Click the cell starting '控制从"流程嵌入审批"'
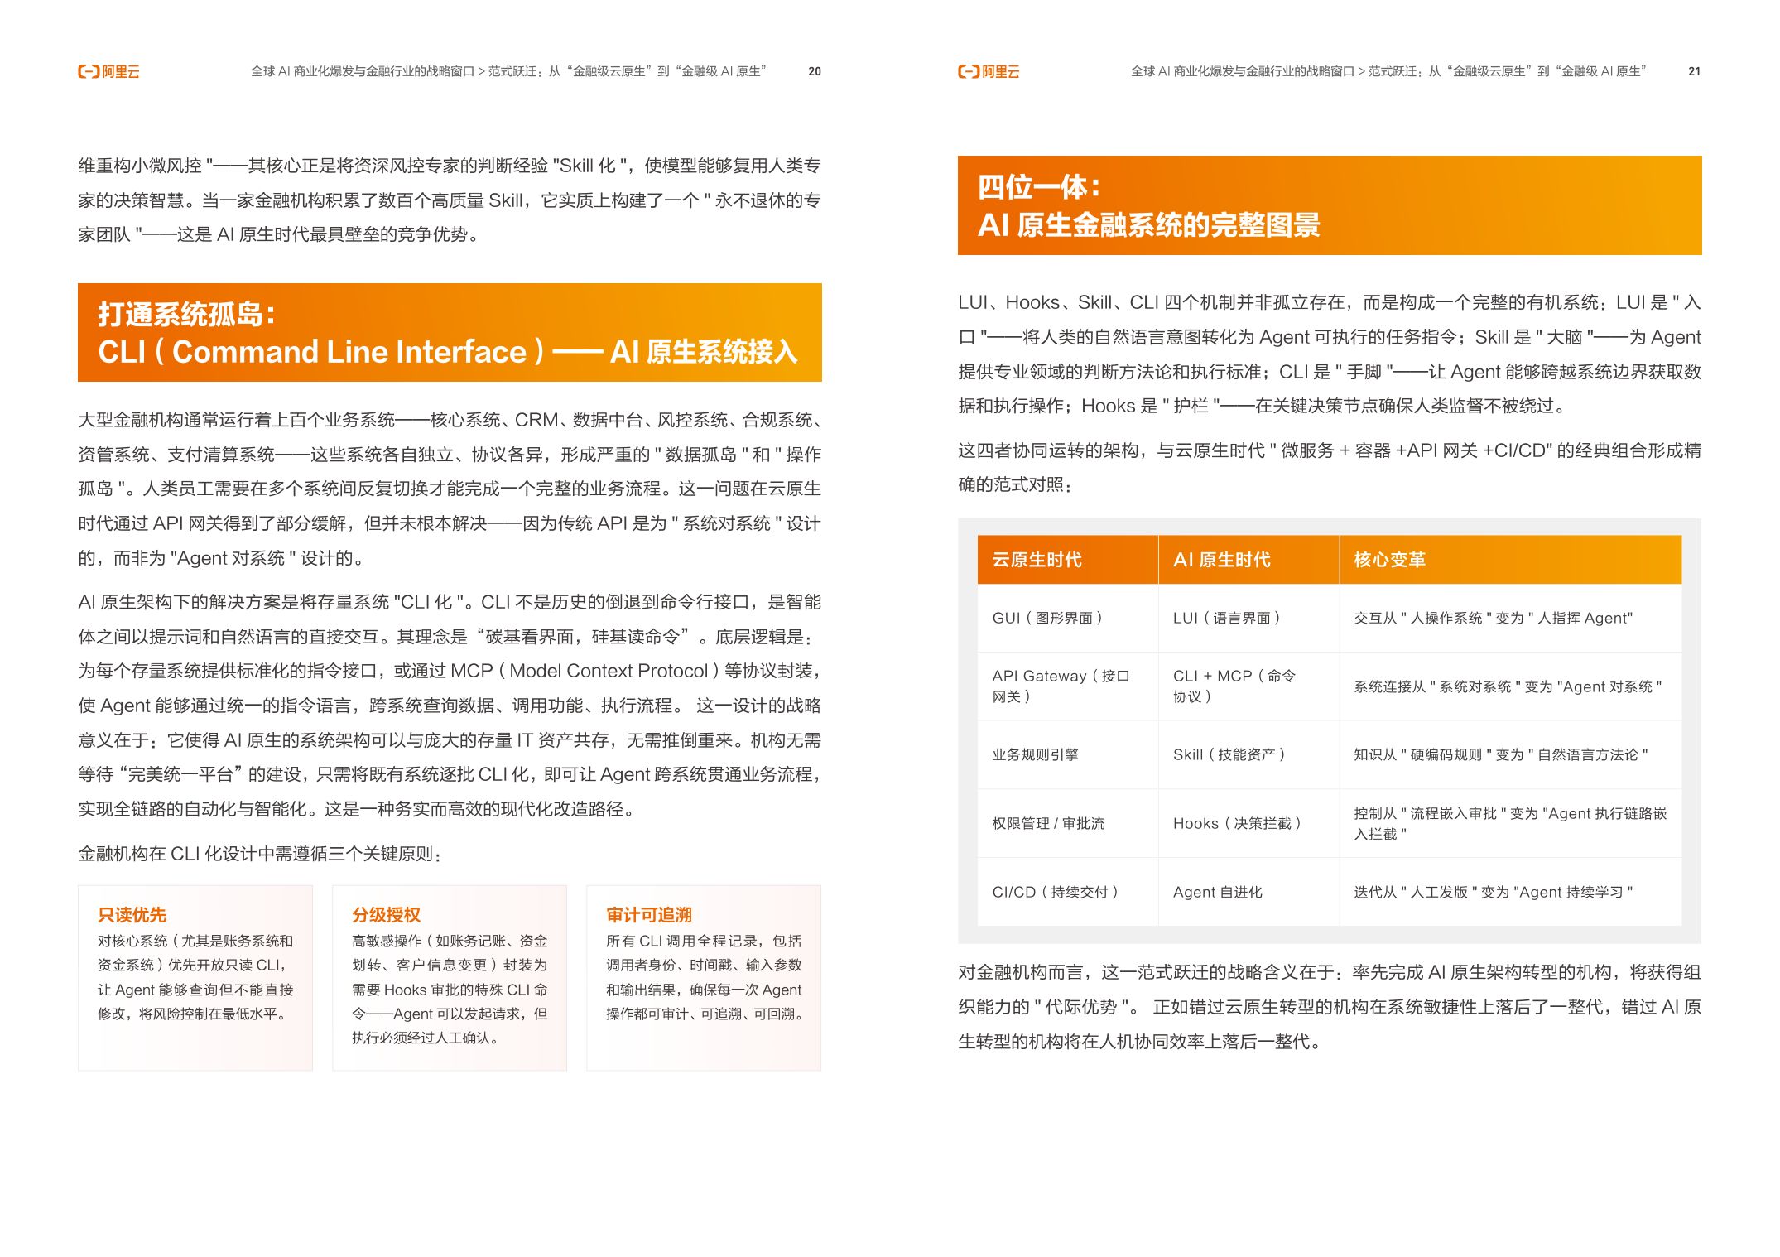Screen dimensions: 1780x1257 click(1510, 823)
